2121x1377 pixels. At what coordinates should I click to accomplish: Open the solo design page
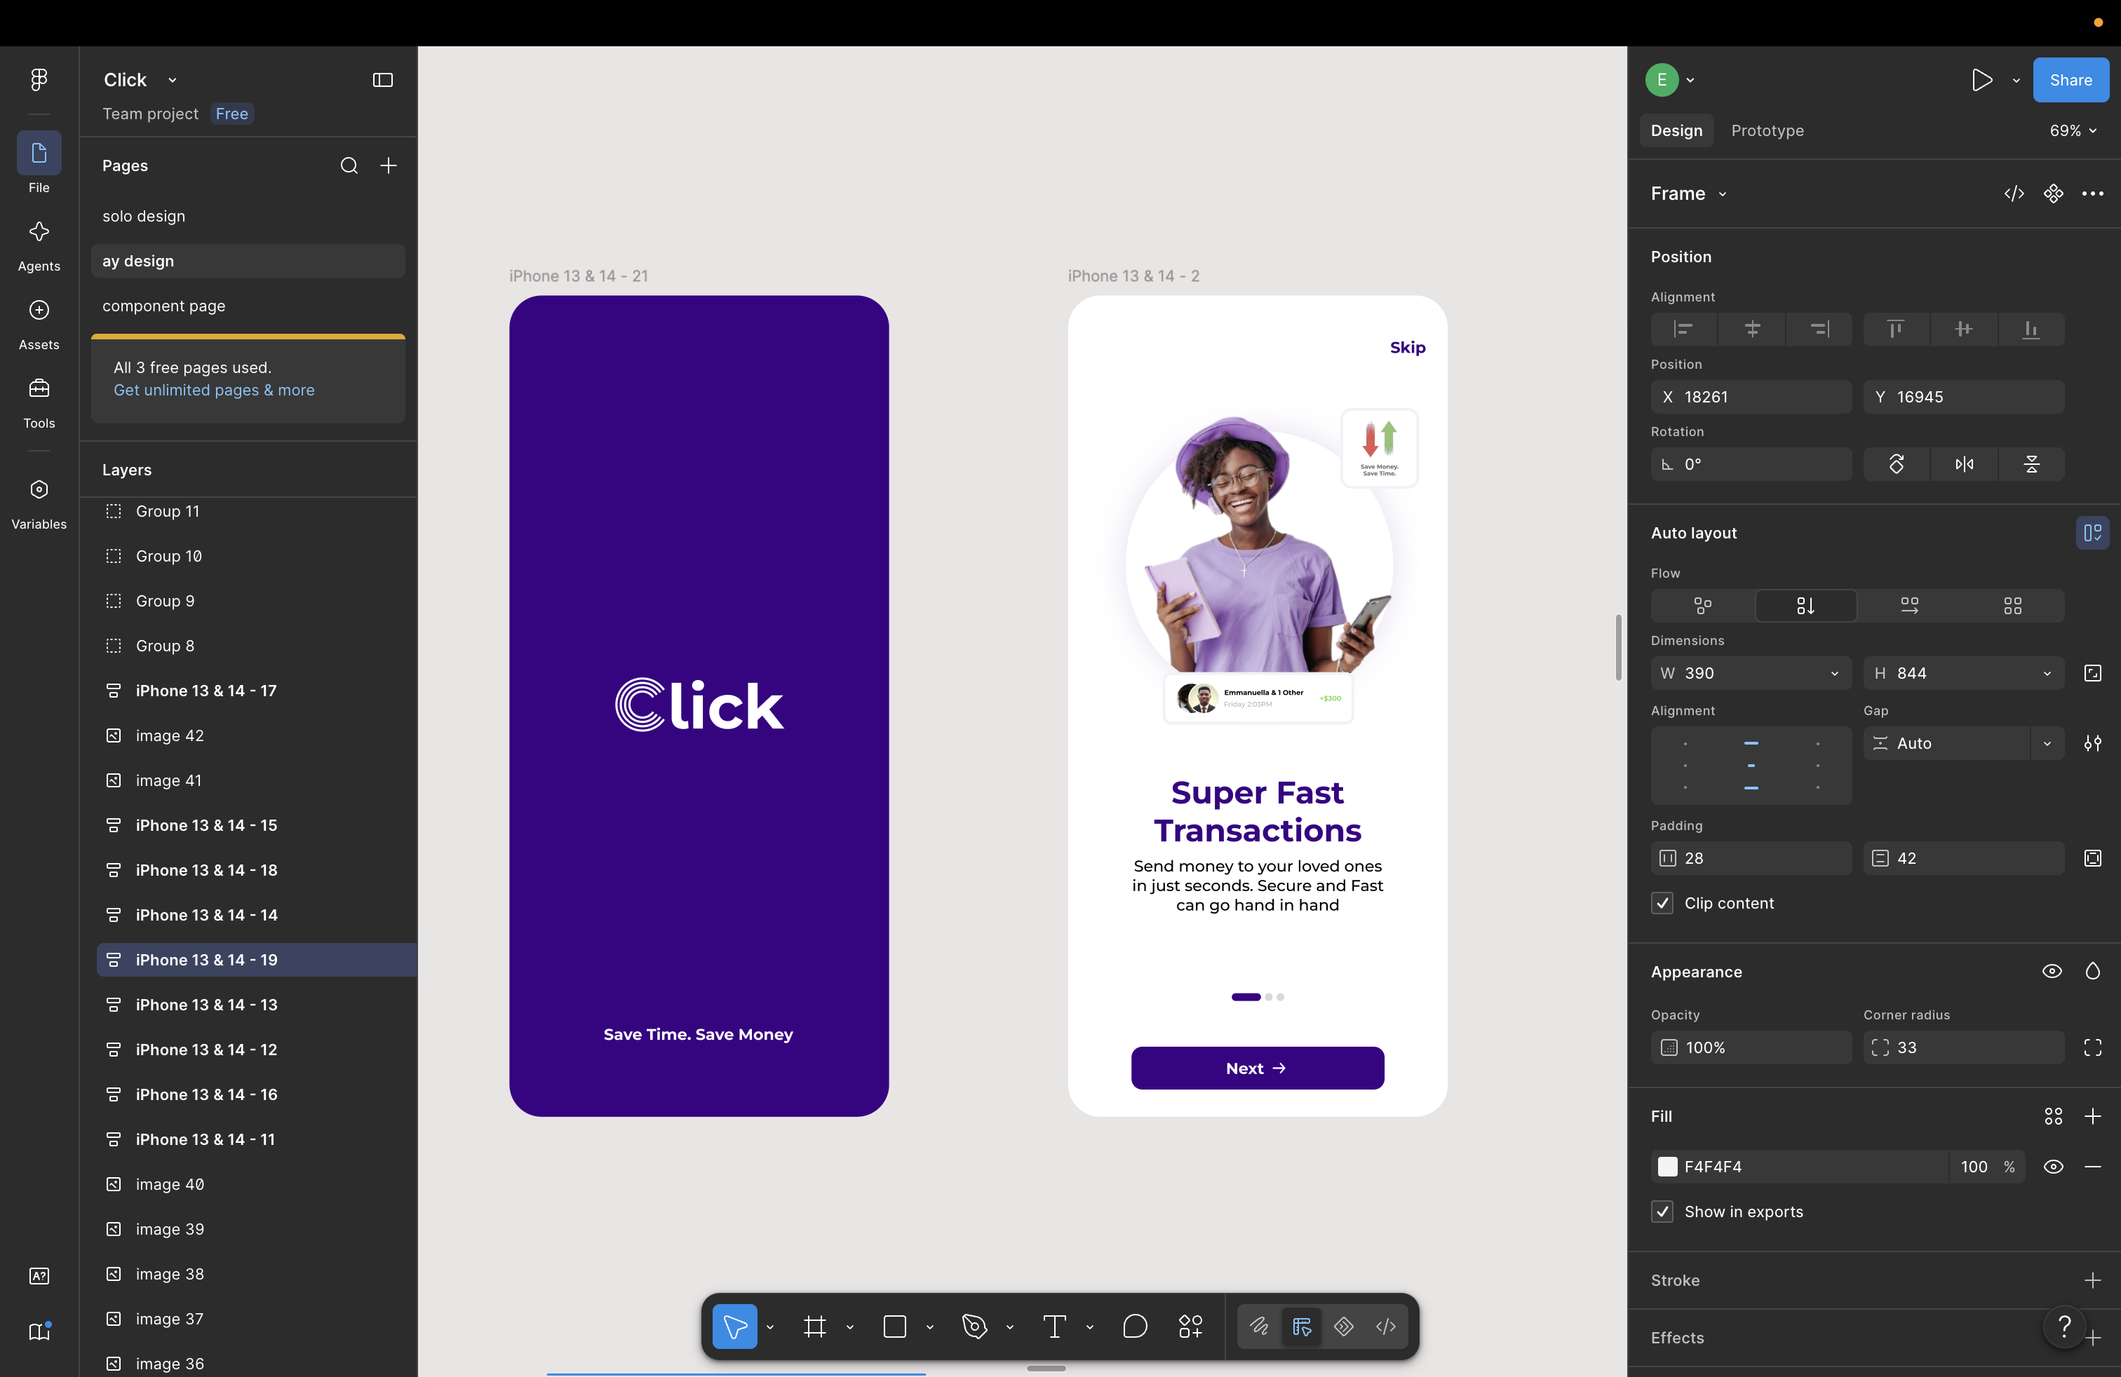point(248,217)
